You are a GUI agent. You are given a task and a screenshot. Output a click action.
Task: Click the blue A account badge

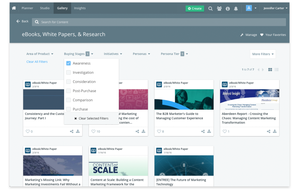[x=249, y=8]
